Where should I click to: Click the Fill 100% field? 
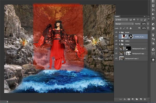click(144, 28)
